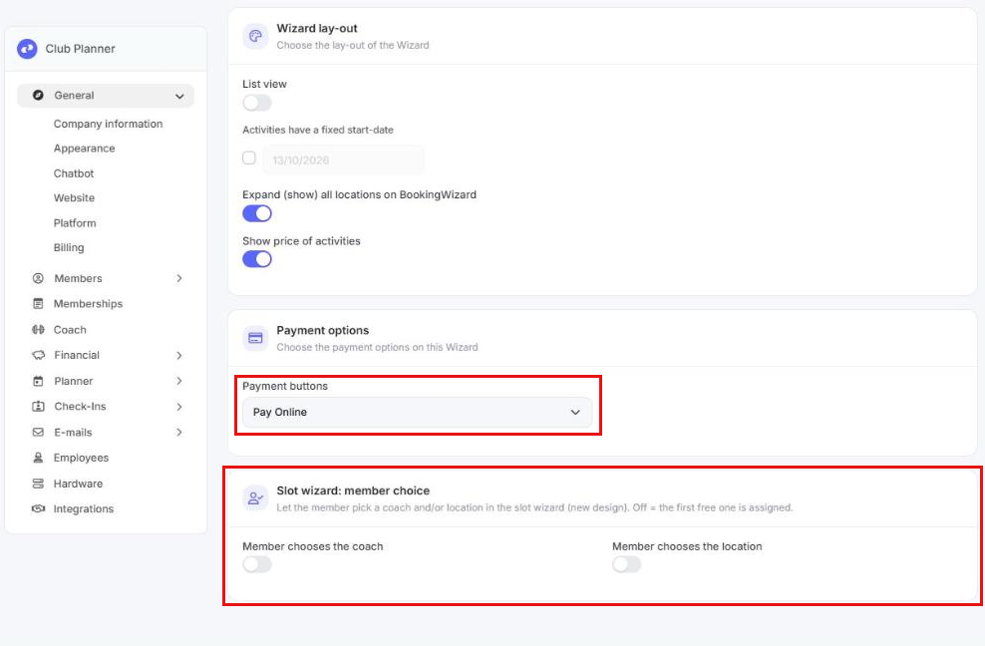The image size is (985, 646).
Task: Expand the Check-Ins submenu chevron
Action: 179,407
